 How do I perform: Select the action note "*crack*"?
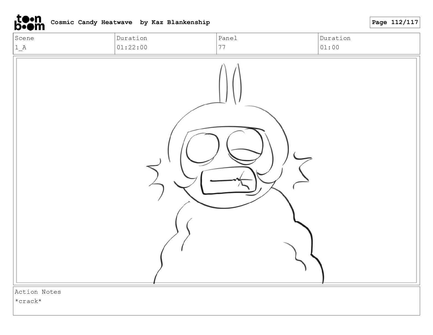(x=28, y=301)
